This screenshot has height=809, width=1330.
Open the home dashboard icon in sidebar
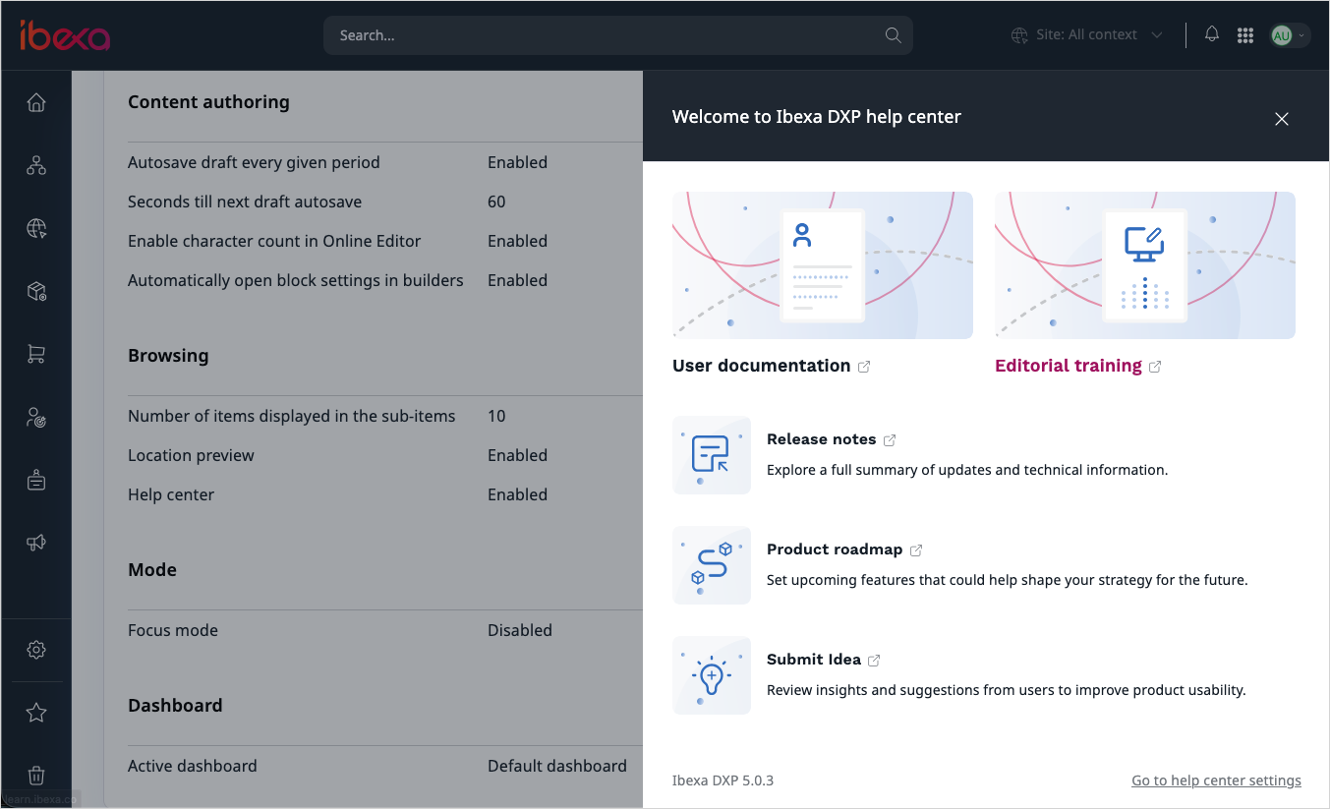pyautogui.click(x=36, y=103)
